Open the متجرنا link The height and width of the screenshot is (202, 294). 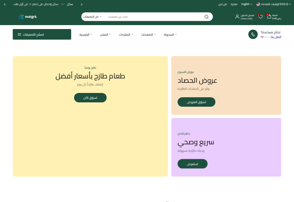tap(234, 4)
